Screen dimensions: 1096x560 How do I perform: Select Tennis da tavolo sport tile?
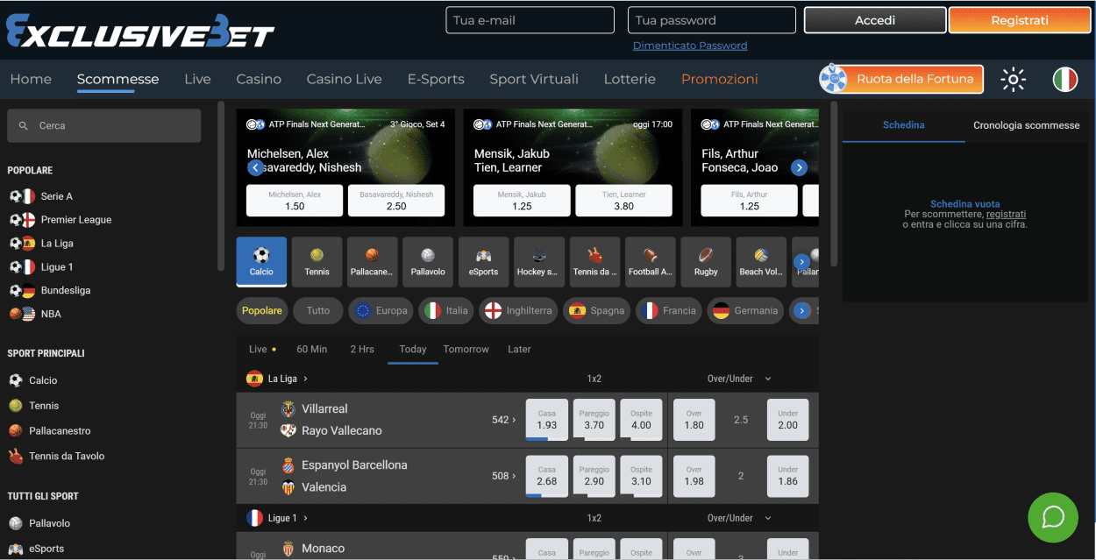[x=594, y=262]
